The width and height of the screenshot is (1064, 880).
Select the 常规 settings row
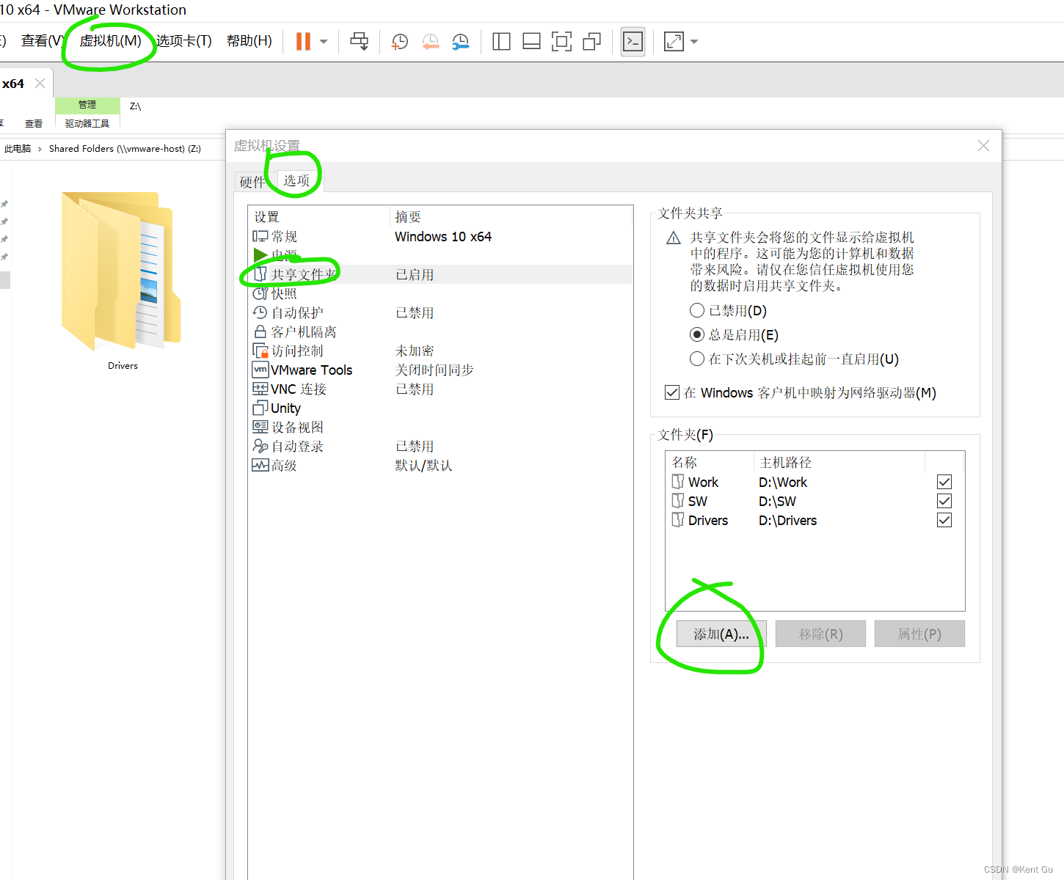440,236
